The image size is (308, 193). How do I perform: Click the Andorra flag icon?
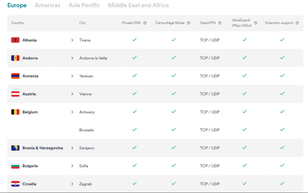click(x=15, y=58)
